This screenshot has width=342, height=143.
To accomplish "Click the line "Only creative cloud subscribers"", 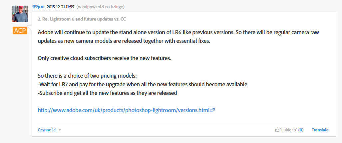I will [x=104, y=58].
